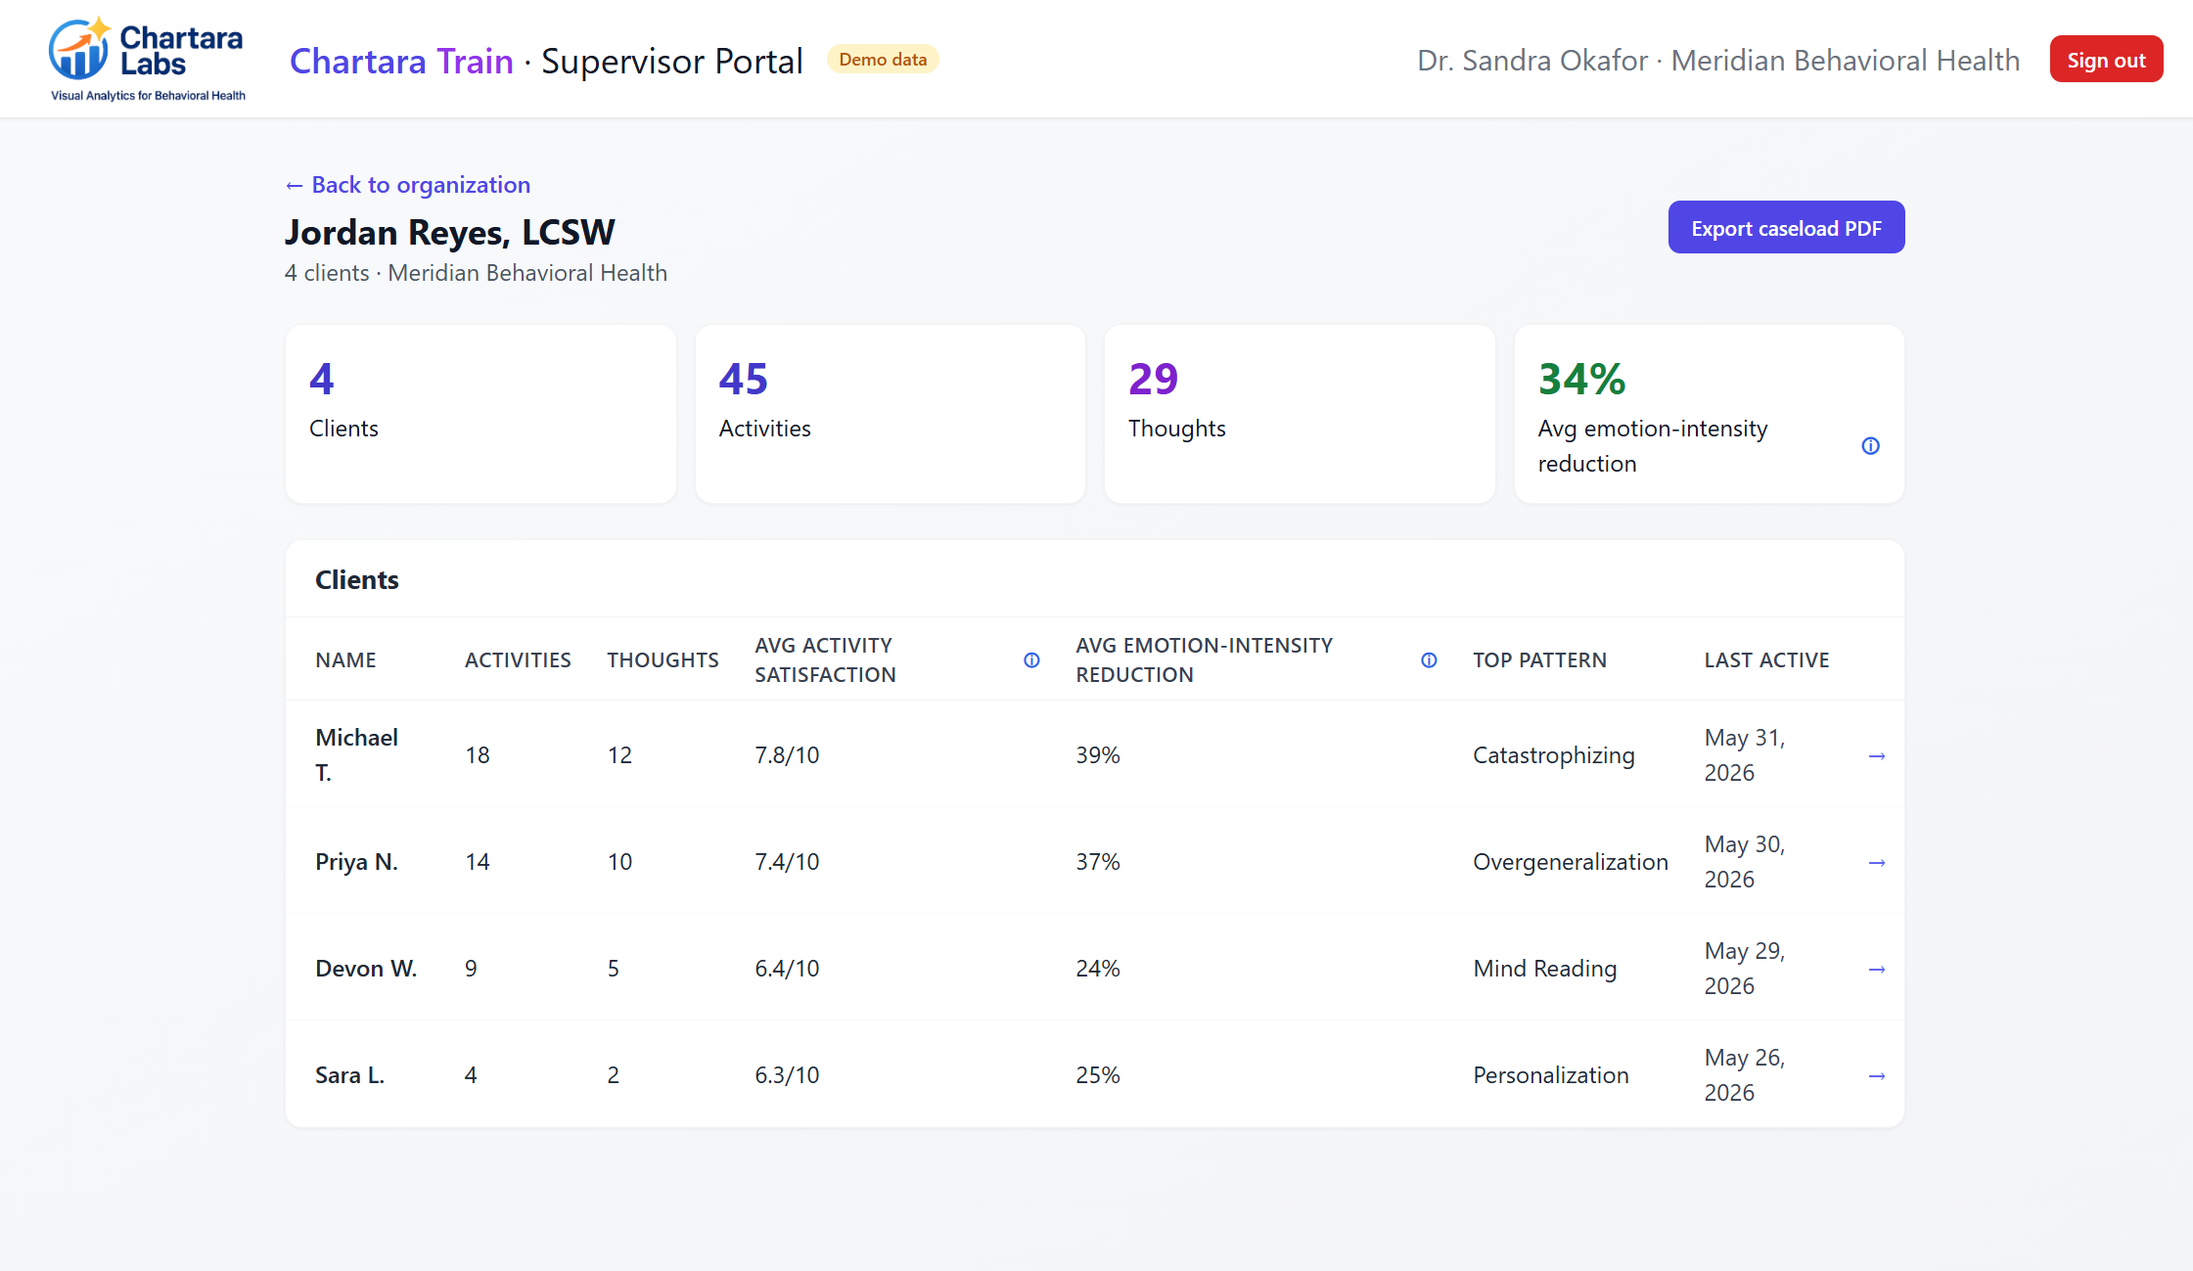
Task: Click client name Priya N.
Action: pyautogui.click(x=356, y=862)
